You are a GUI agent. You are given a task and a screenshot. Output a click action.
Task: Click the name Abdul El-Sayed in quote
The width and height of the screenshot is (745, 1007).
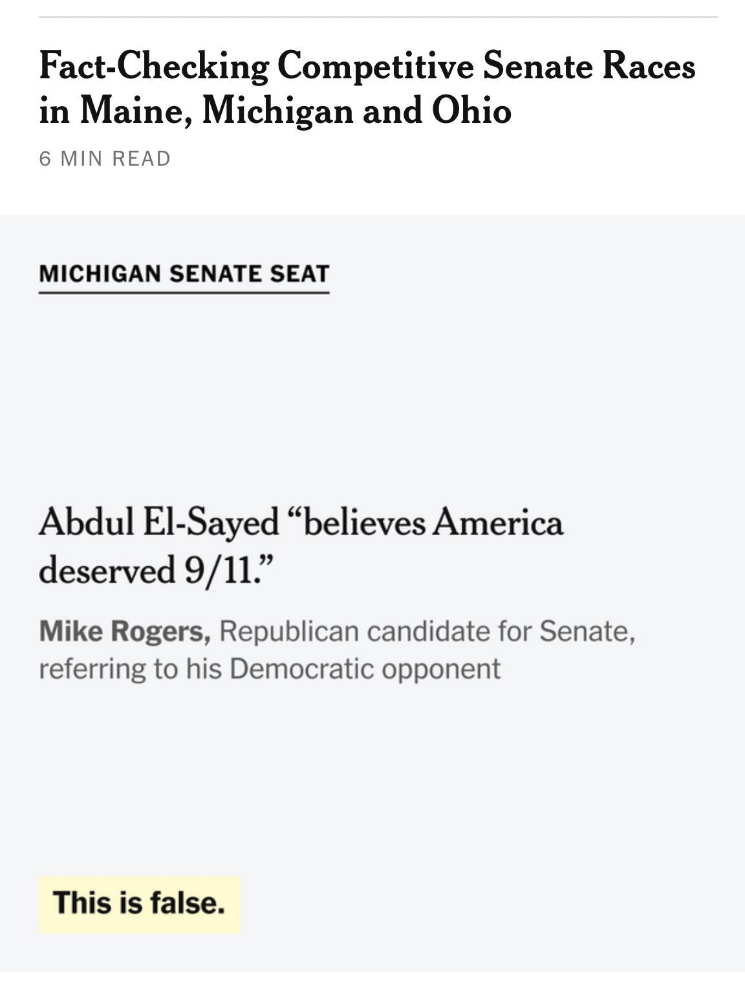coord(159,523)
